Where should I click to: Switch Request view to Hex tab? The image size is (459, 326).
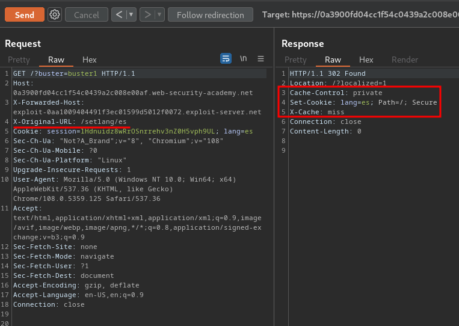pyautogui.click(x=89, y=60)
